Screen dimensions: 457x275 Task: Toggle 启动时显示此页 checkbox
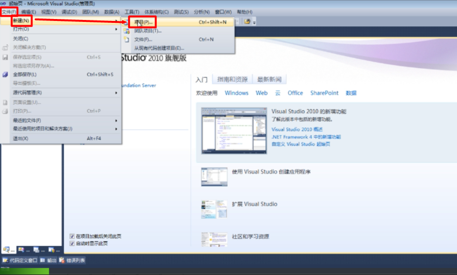click(72, 243)
